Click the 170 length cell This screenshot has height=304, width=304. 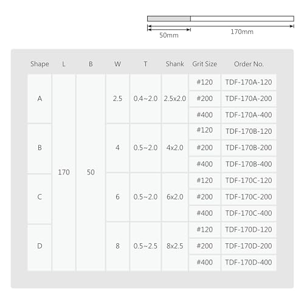click(64, 172)
